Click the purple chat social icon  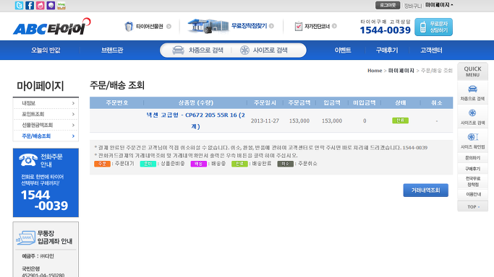point(51,5)
